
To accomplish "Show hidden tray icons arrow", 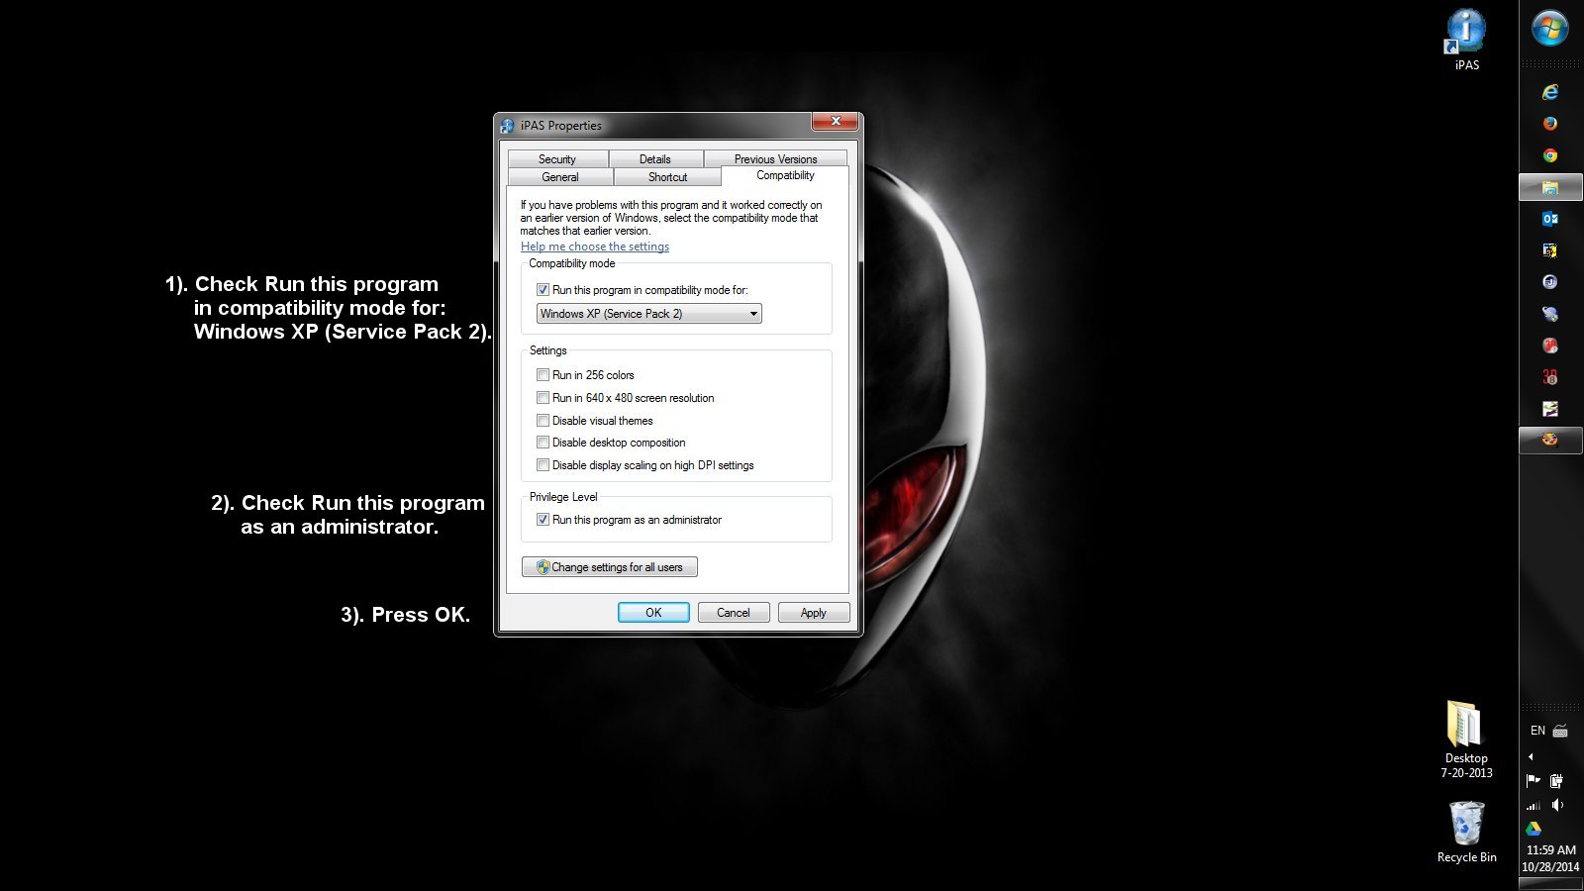I will pos(1532,756).
